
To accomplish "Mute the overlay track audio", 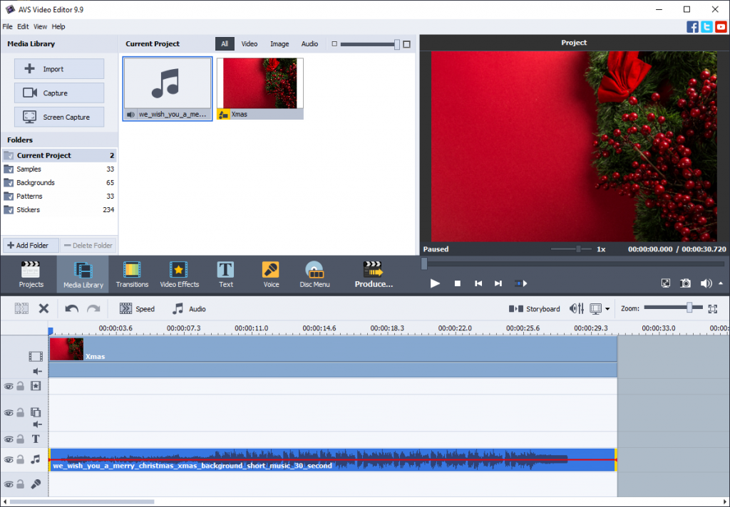I will click(x=37, y=424).
